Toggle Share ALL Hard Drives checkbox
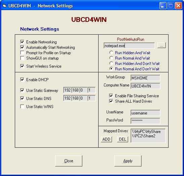 pyautogui.click(x=111, y=101)
